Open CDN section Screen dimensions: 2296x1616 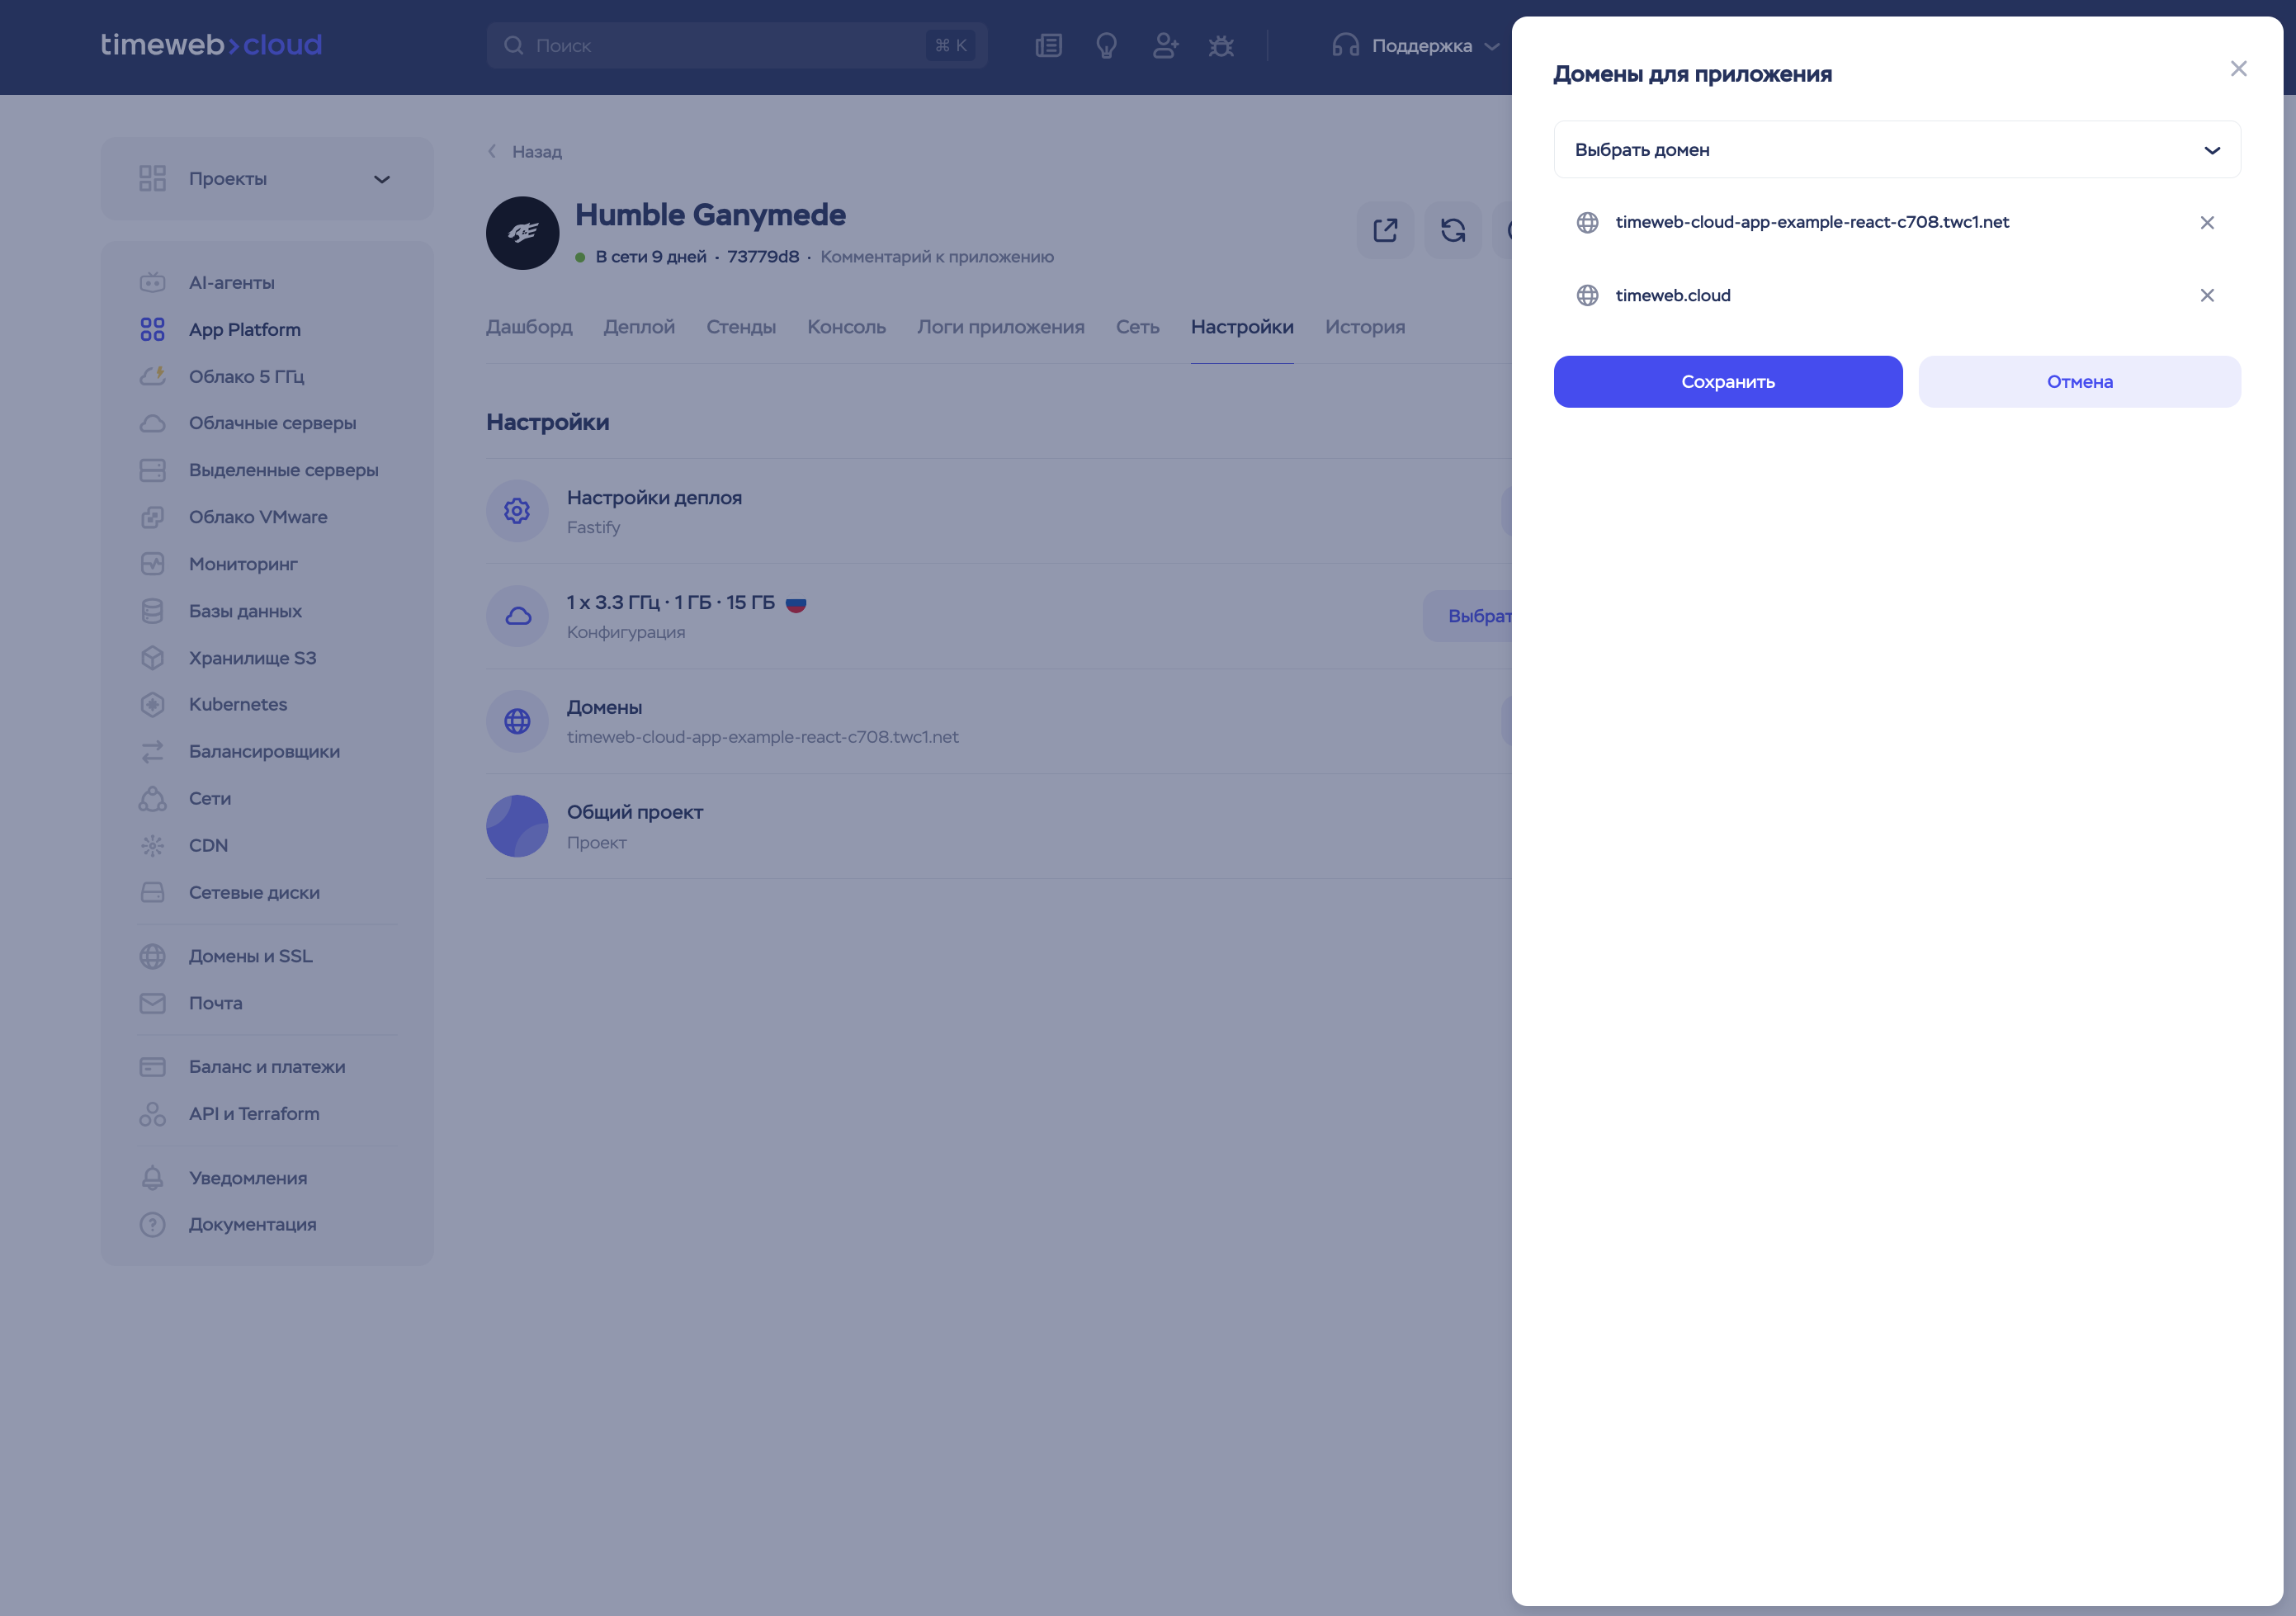tap(208, 846)
